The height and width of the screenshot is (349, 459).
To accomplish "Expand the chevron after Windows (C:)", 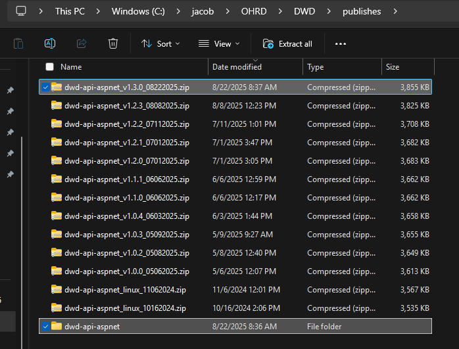I will tap(178, 11).
